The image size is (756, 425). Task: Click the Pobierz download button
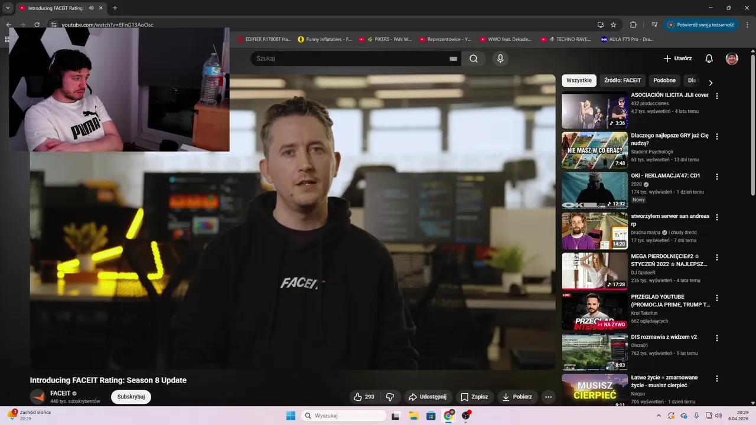[x=517, y=397]
